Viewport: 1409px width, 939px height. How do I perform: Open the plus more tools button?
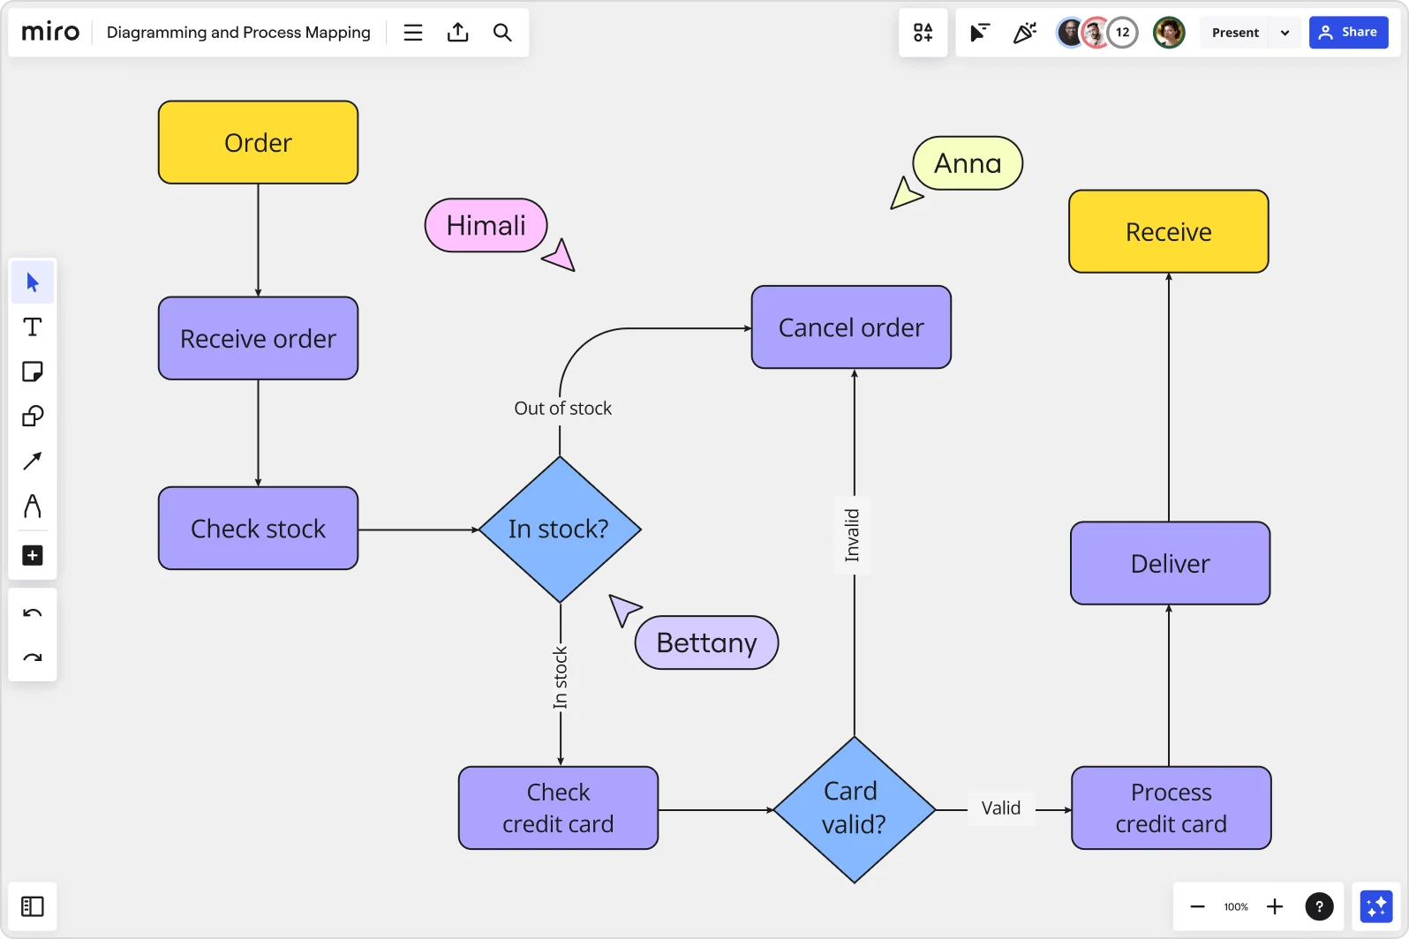(x=33, y=555)
